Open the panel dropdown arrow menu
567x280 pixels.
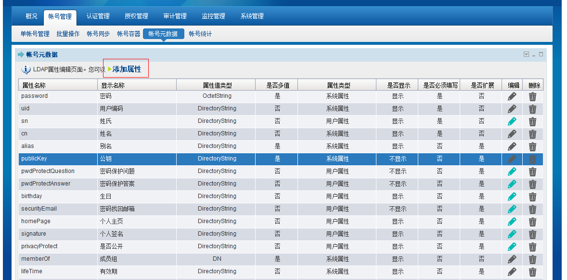pyautogui.click(x=526, y=54)
